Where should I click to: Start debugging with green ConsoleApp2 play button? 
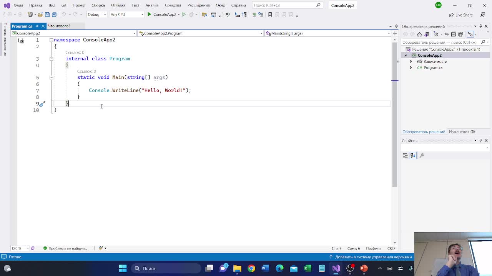[x=161, y=15]
